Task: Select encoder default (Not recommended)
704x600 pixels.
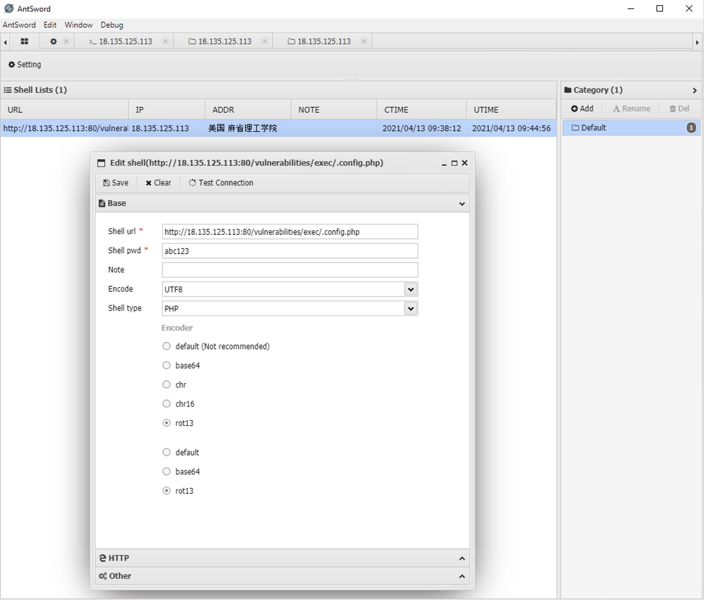Action: (166, 346)
